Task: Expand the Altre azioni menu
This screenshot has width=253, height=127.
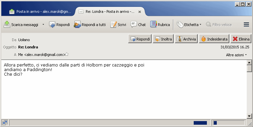Action: pyautogui.click(x=237, y=55)
